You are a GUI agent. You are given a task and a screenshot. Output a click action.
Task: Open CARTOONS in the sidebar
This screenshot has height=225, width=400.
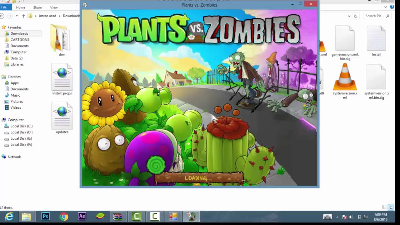[x=20, y=40]
